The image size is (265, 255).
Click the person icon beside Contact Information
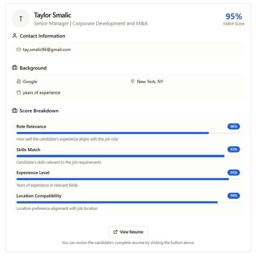(15, 36)
